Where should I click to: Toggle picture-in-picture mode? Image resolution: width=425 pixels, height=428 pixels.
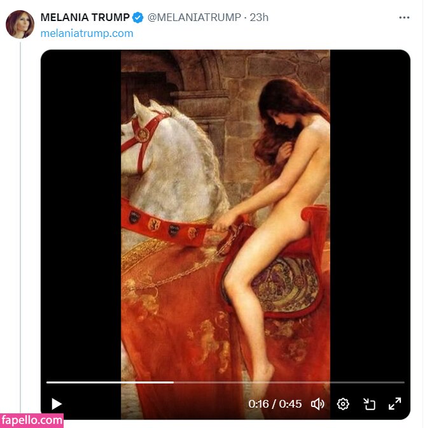coord(369,404)
